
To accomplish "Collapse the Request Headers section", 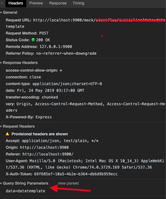I will (x=1, y=126).
